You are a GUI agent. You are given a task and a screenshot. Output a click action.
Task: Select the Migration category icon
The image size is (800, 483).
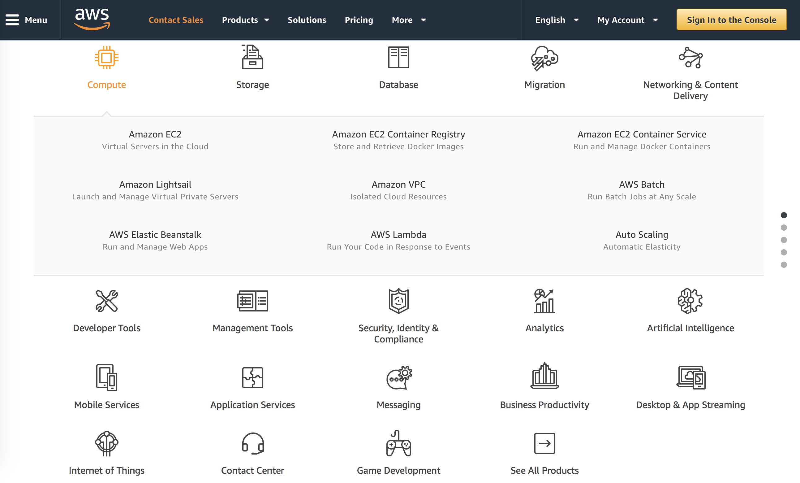click(544, 59)
